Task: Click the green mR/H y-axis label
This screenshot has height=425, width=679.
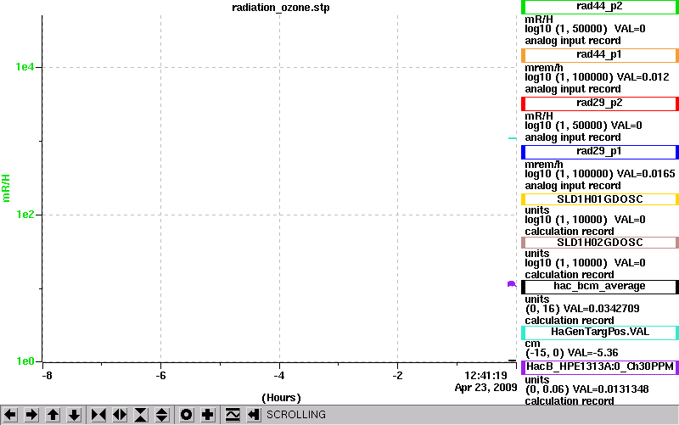Action: [x=6, y=188]
